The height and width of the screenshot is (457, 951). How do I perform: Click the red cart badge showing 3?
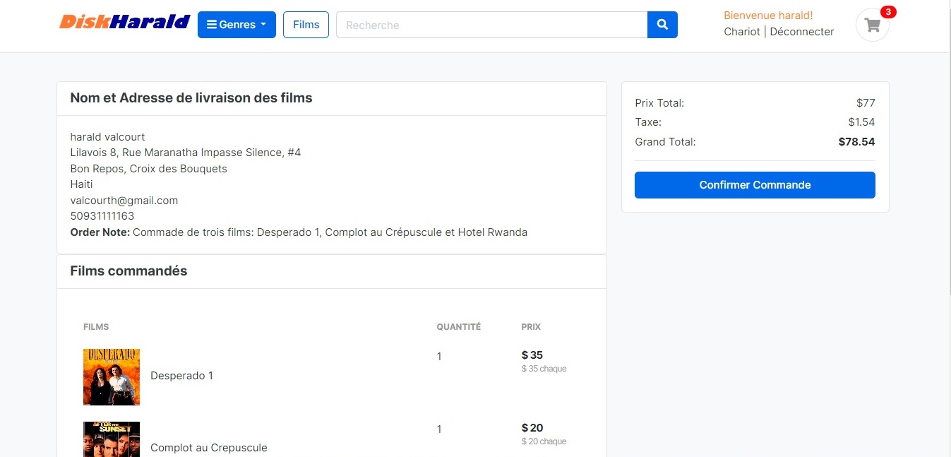point(888,12)
